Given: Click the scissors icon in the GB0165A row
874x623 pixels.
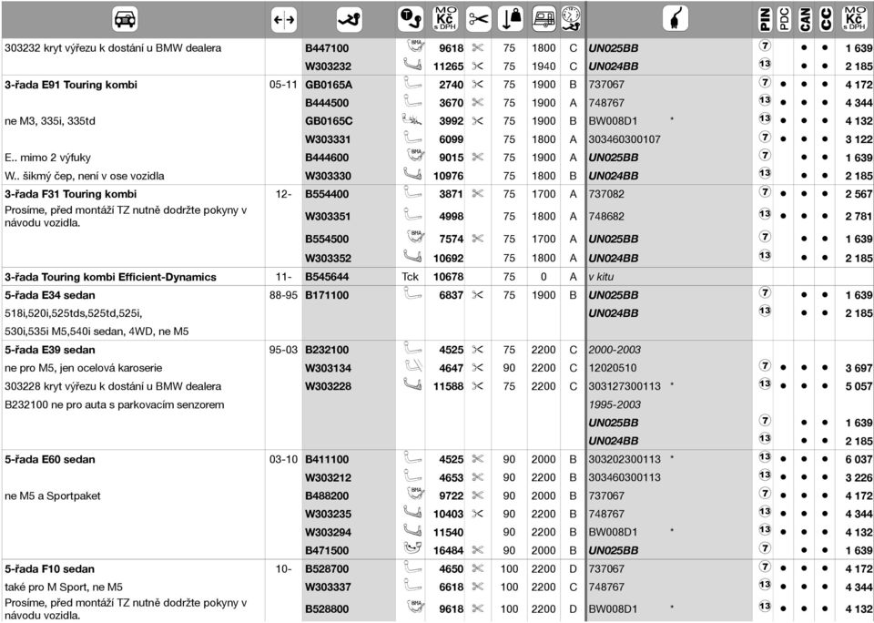Looking at the screenshot, I should [x=478, y=85].
